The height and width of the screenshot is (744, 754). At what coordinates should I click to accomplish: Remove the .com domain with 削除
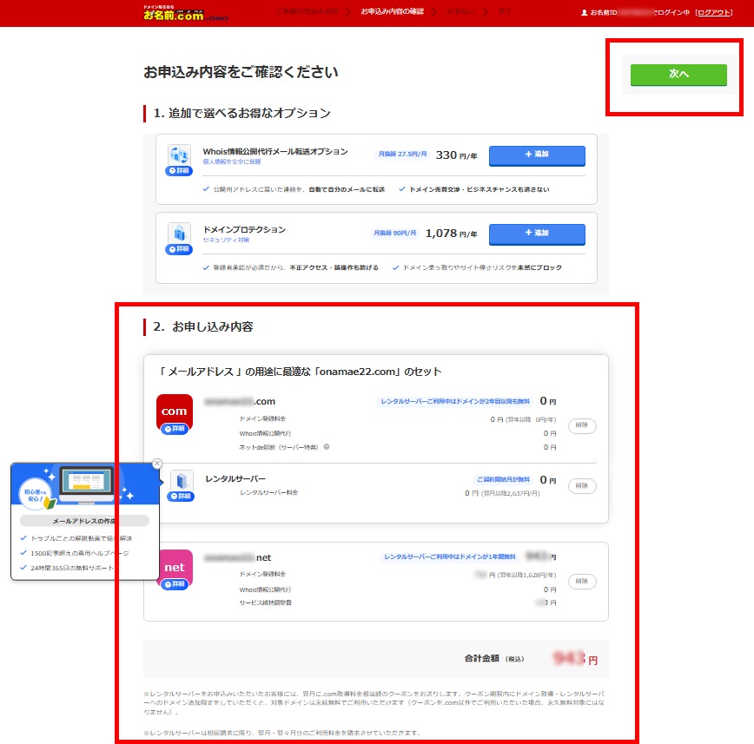coord(582,425)
